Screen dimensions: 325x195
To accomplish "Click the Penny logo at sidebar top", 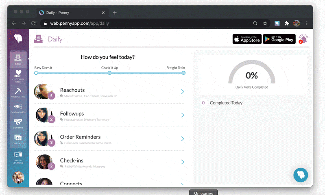I will pos(18,38).
